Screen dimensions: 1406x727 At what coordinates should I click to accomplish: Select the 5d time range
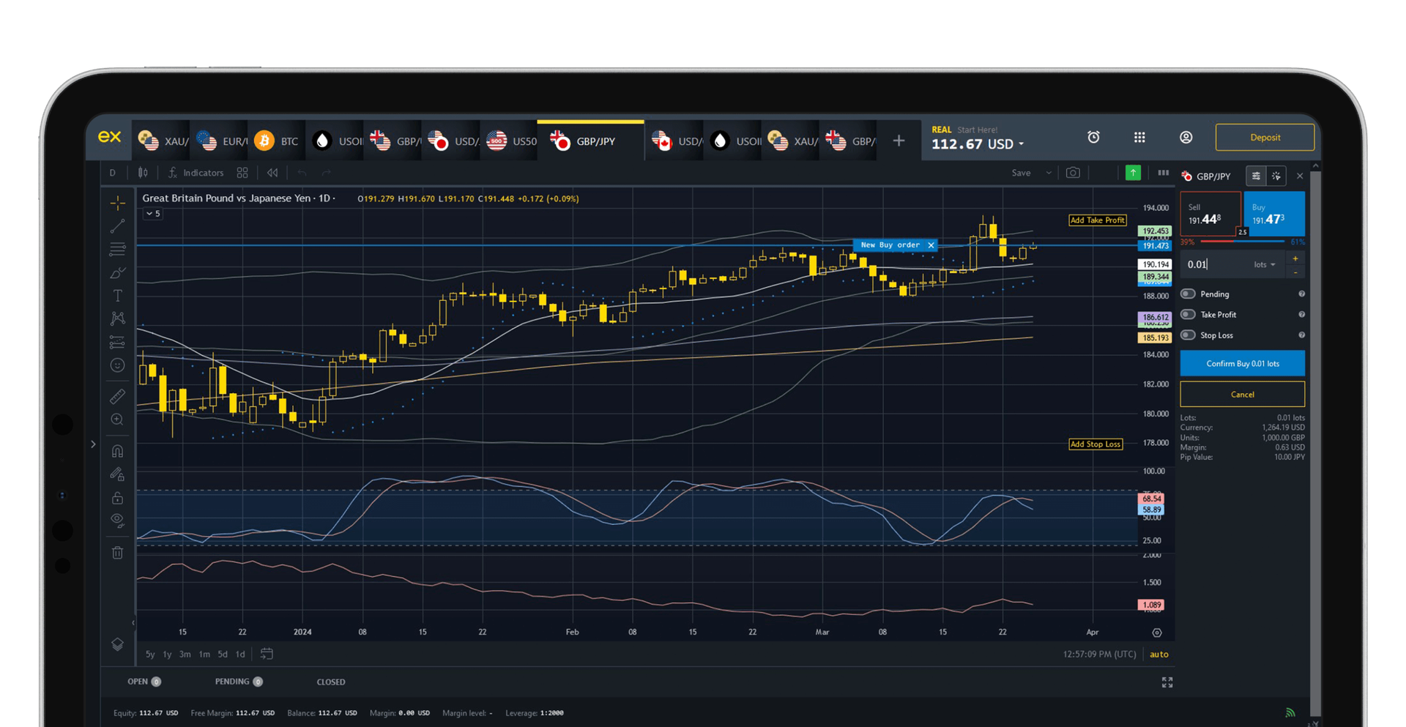[223, 655]
